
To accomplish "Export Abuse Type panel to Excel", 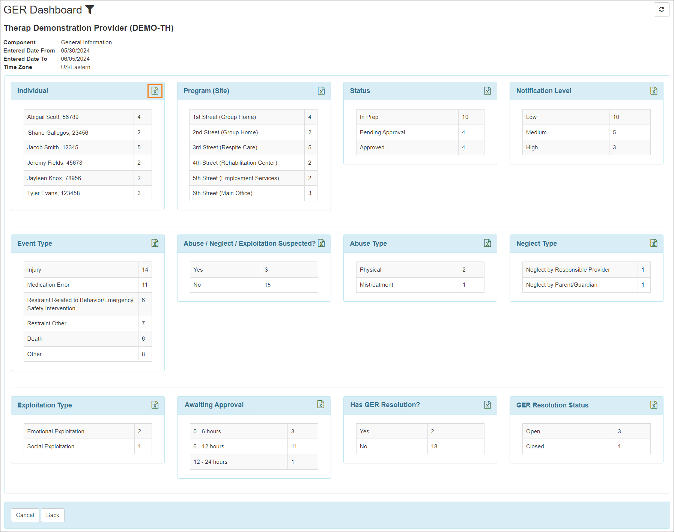I will click(487, 243).
